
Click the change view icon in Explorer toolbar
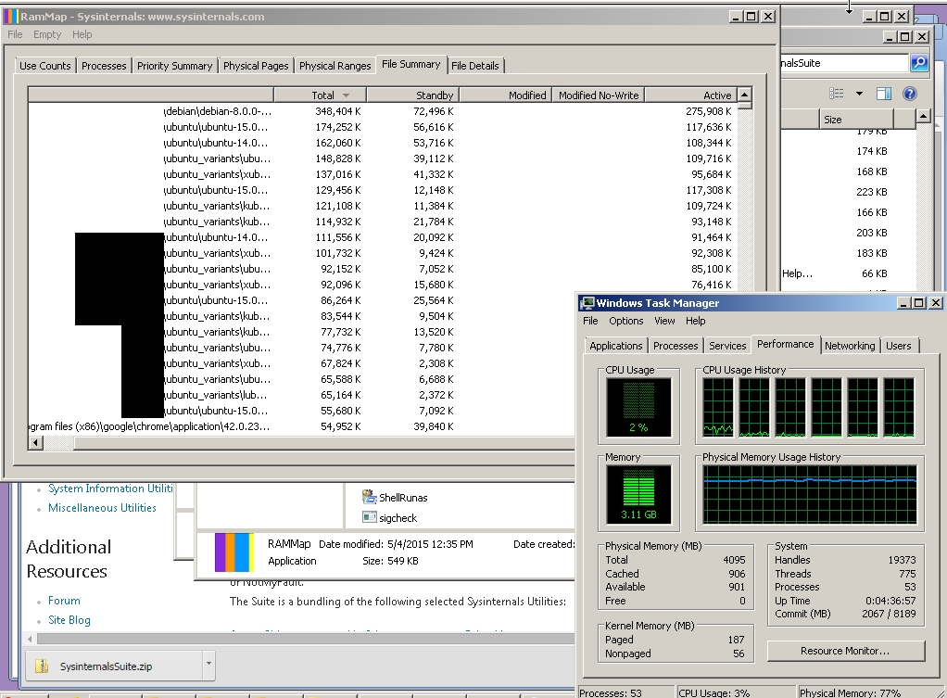click(837, 94)
